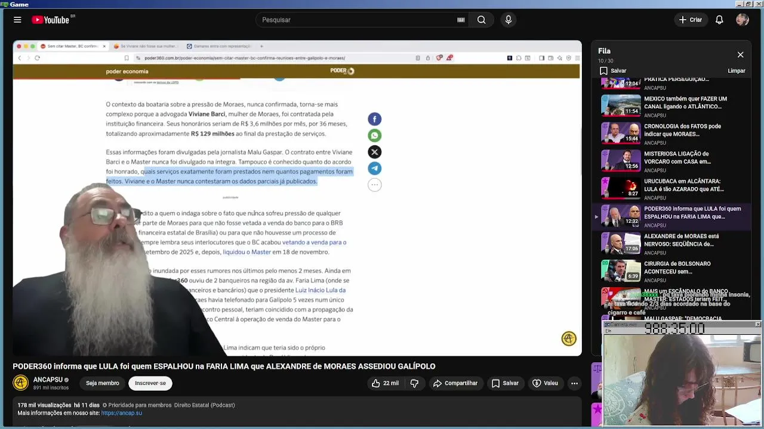The width and height of the screenshot is (764, 429).
Task: Click the Seja membro button
Action: point(102,383)
